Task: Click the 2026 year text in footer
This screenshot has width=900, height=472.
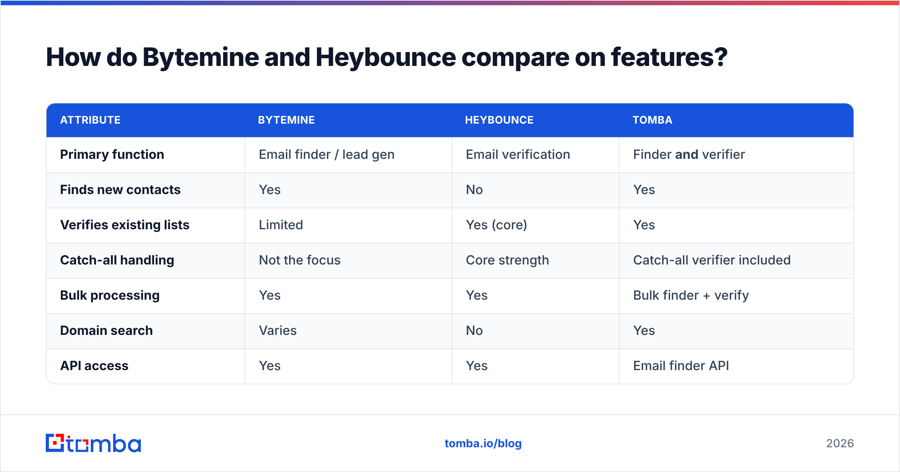Action: [840, 444]
